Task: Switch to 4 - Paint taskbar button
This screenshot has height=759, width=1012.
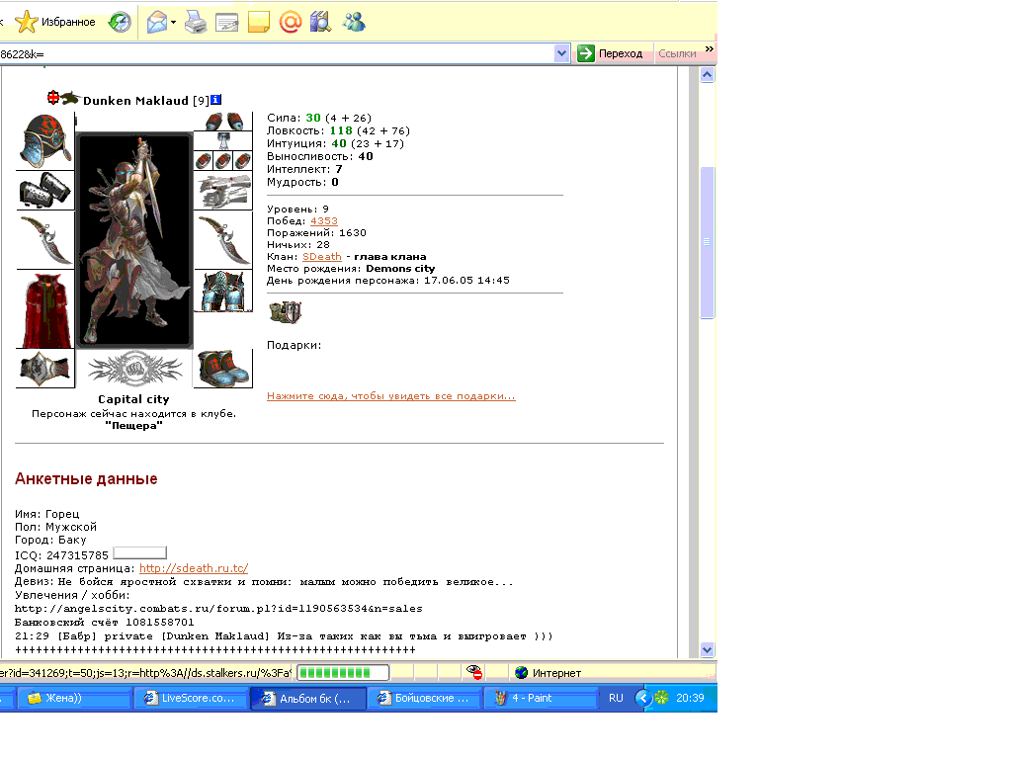Action: (x=541, y=698)
